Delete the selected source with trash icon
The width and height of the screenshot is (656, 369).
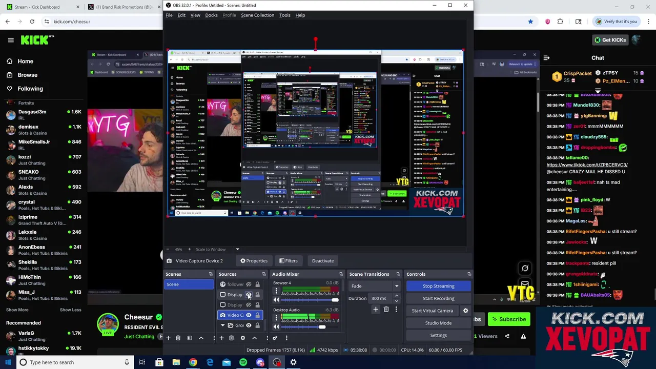[x=231, y=338]
